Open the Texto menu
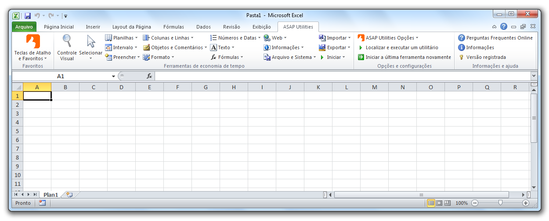The height and width of the screenshot is (221, 549). [223, 47]
